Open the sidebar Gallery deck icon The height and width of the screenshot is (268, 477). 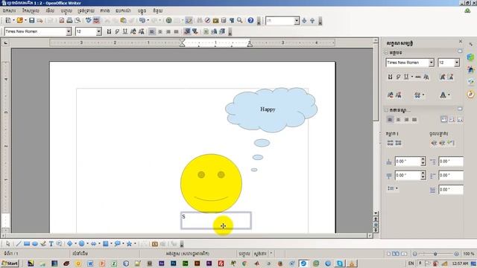tap(470, 82)
